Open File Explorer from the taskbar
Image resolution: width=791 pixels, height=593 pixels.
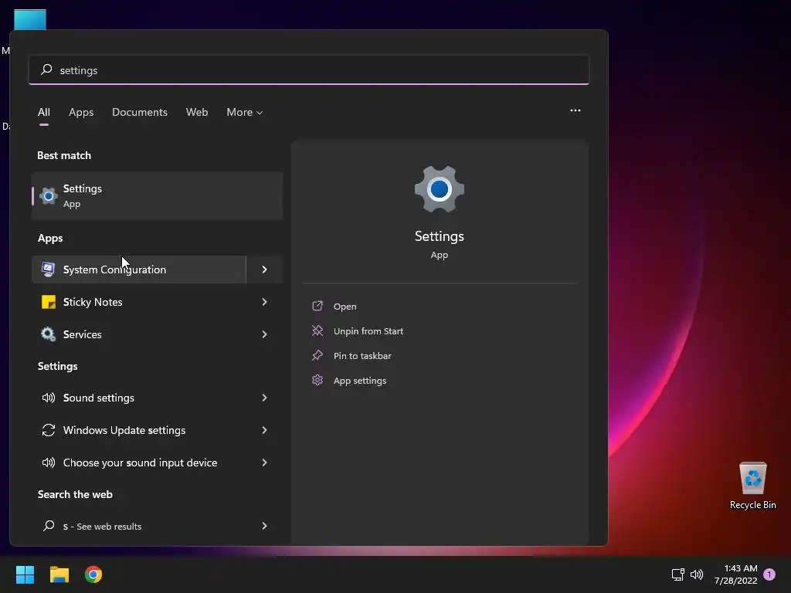pyautogui.click(x=59, y=574)
